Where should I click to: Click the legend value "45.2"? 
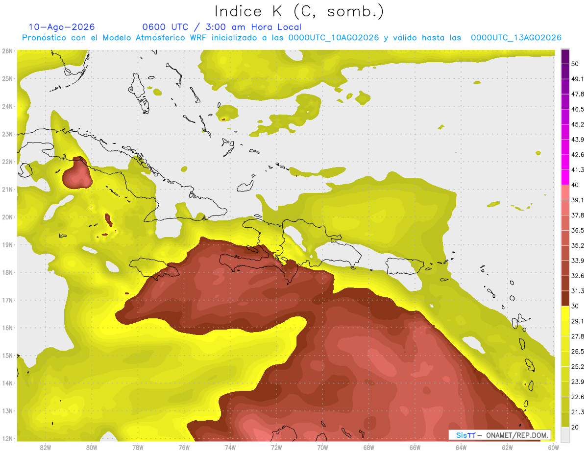pyautogui.click(x=578, y=124)
